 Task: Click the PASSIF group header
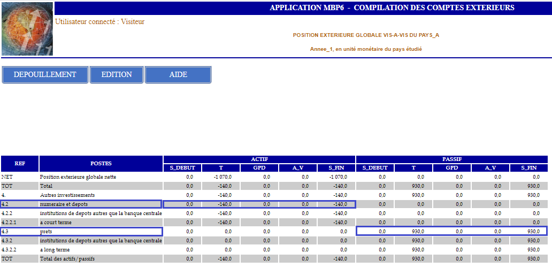click(452, 159)
